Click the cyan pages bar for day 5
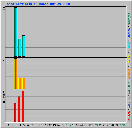 point(24,46)
